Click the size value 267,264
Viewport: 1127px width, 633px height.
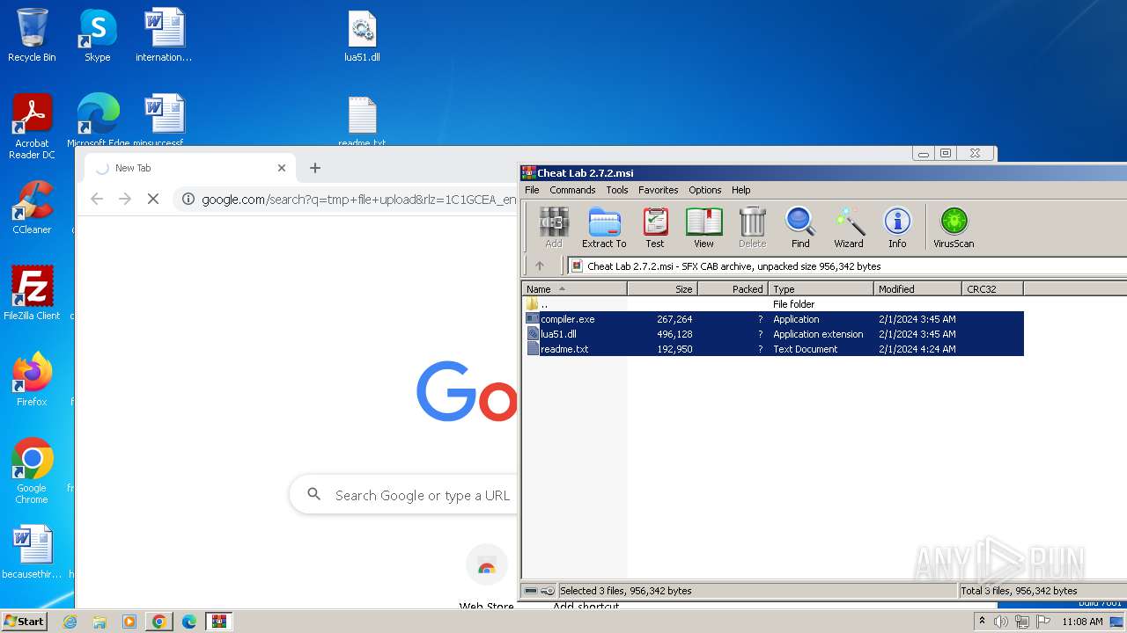[674, 319]
